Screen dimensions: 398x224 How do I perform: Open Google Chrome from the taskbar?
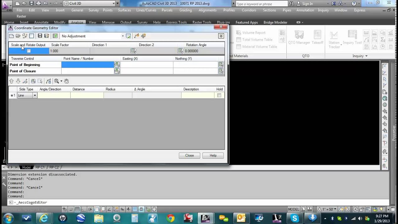(x=170, y=218)
